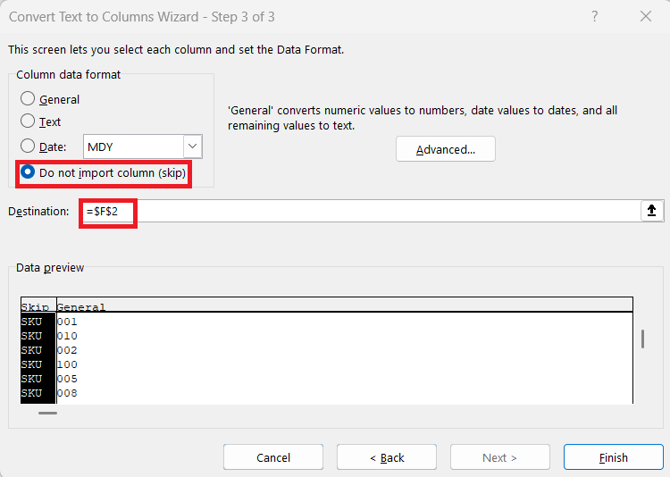Screen dimensions: 670x477
Task: Click preview value 100
Action: 67,364
